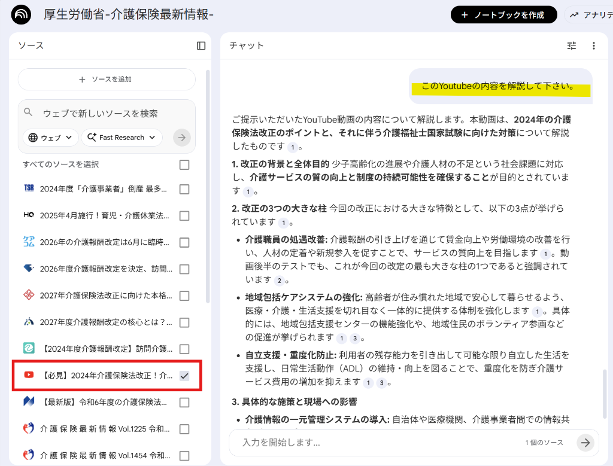This screenshot has width=613, height=466.
Task: Open source 2025年4月施行！育児・介護休業法
Action: point(104,215)
